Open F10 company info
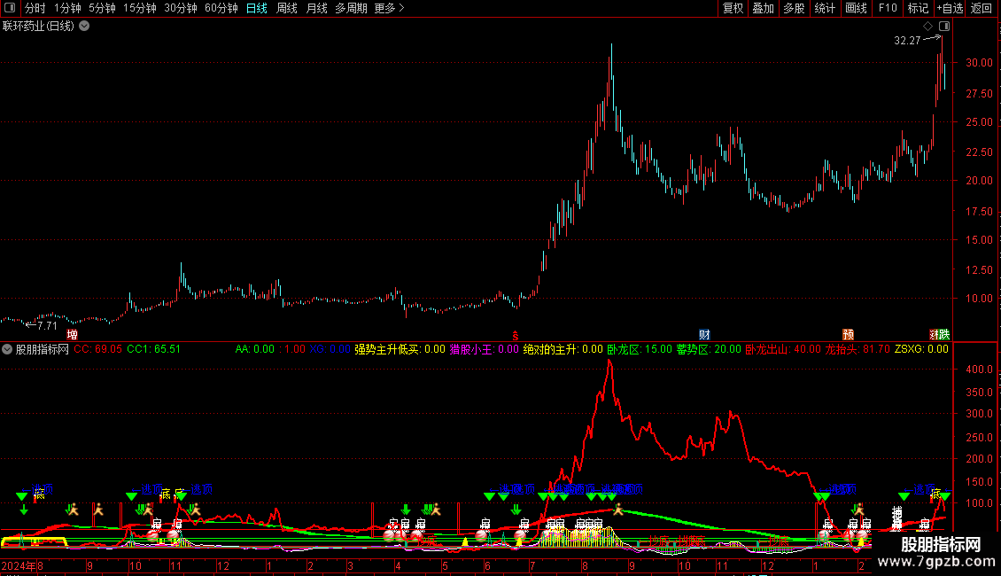The height and width of the screenshot is (576, 1001). pyautogui.click(x=888, y=8)
